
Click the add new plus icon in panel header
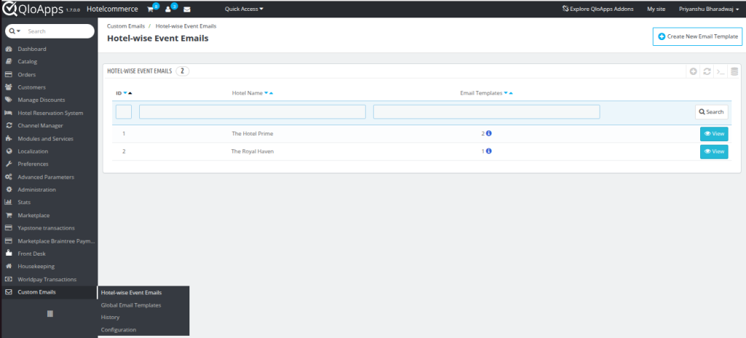[694, 71]
